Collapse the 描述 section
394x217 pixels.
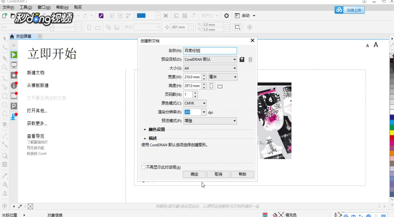150,138
